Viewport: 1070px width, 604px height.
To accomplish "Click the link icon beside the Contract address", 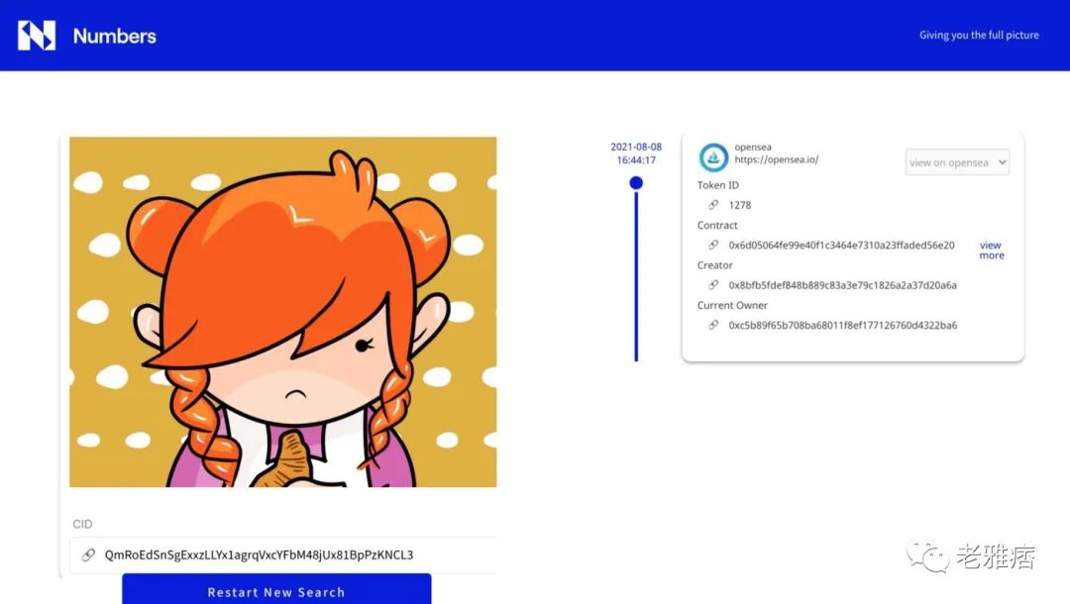I will (713, 245).
